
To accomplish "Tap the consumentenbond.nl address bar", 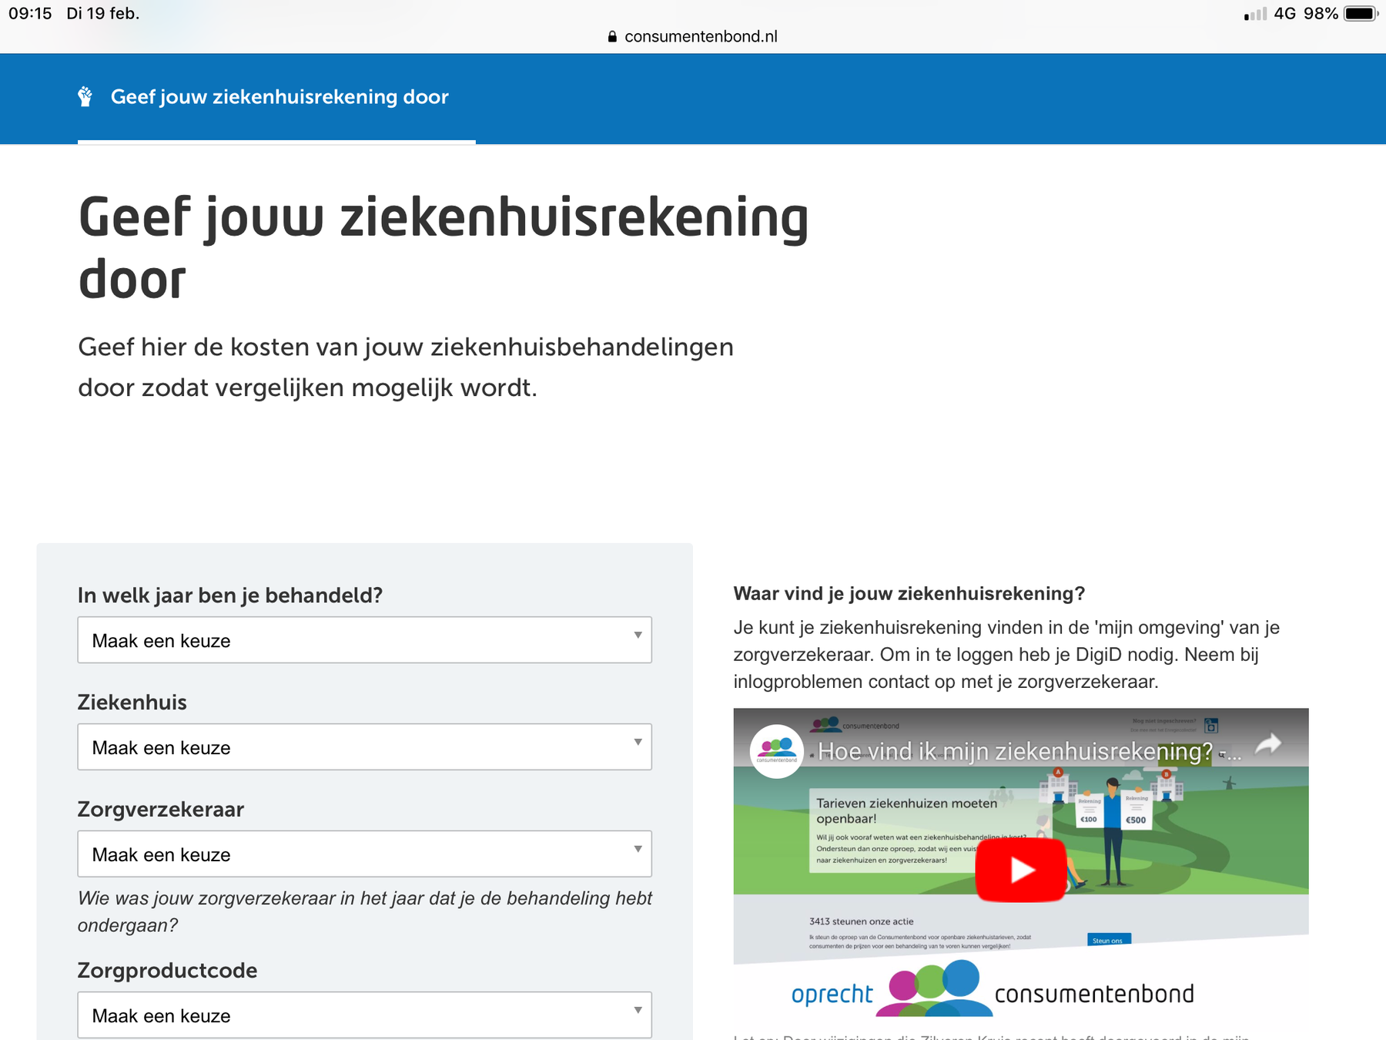I will tap(693, 36).
